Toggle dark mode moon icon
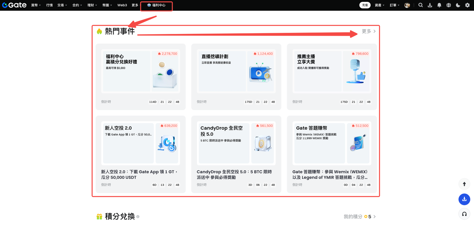This screenshot has height=225, width=474. tap(458, 5)
